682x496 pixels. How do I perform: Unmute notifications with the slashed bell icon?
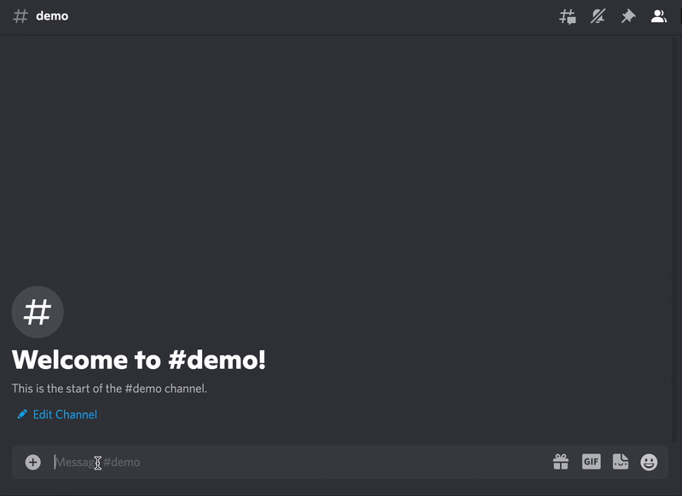[598, 15]
